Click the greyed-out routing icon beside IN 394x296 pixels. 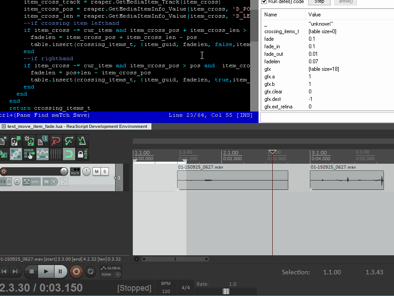coord(64,181)
